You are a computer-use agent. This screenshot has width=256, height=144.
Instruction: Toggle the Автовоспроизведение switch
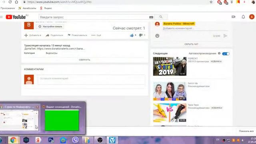point(226,54)
